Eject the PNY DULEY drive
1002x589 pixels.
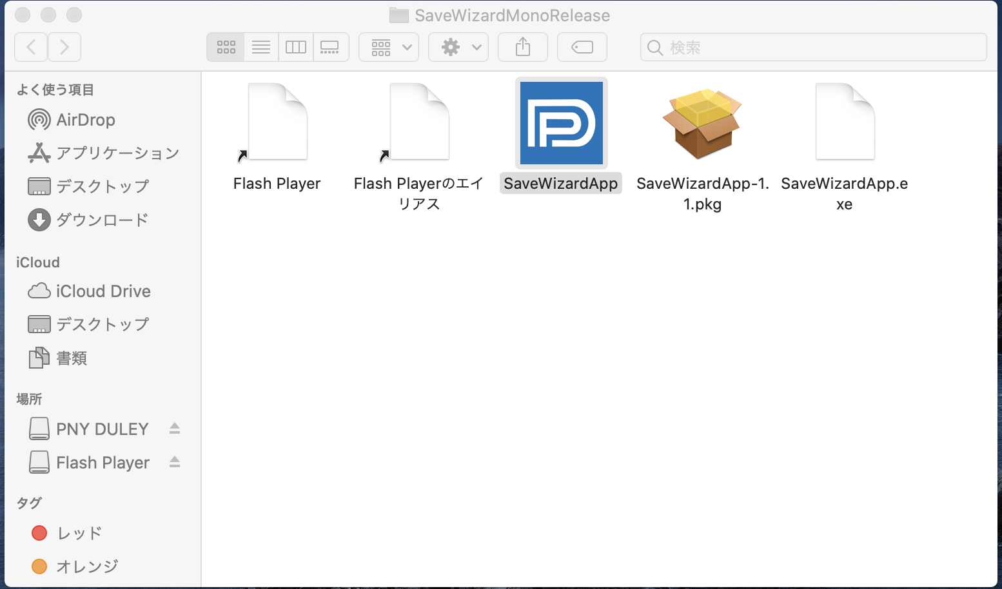(x=174, y=429)
